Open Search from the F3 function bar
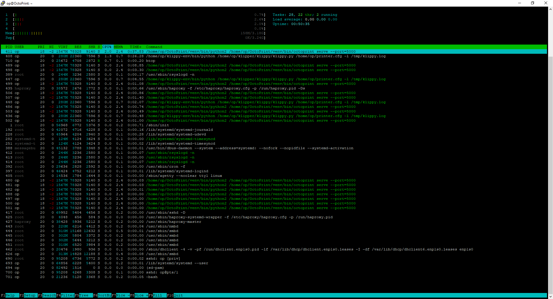 [49, 295]
